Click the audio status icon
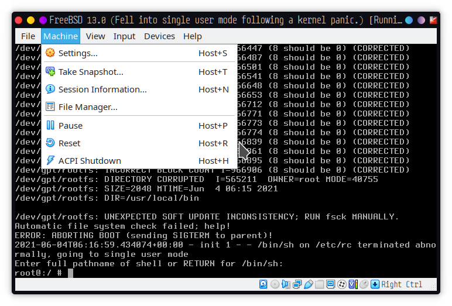This screenshot has height=306, width=452. tap(286, 284)
